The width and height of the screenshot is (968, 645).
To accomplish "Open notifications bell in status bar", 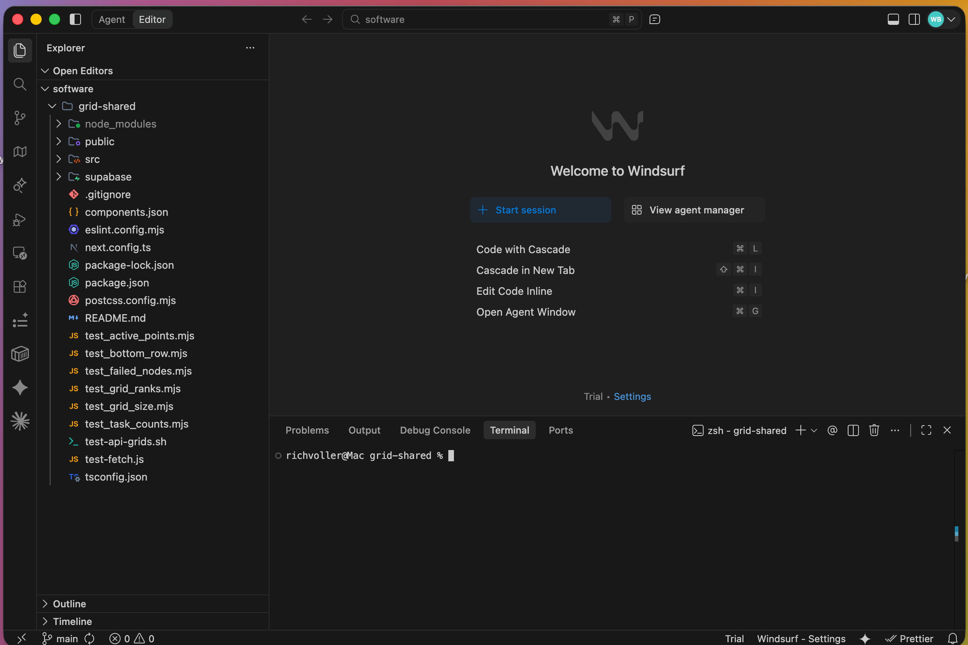I will pyautogui.click(x=952, y=639).
